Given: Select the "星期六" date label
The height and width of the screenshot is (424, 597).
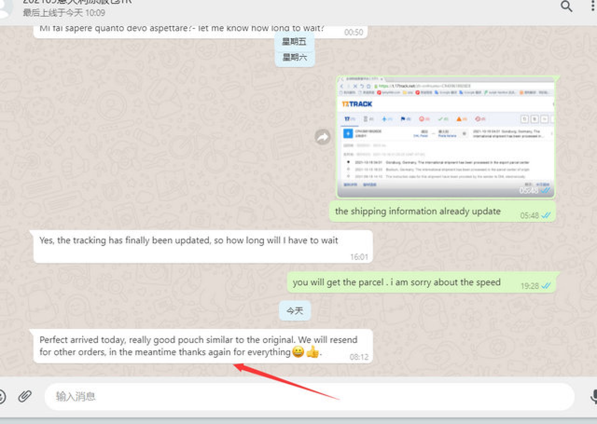Looking at the screenshot, I should coord(294,57).
